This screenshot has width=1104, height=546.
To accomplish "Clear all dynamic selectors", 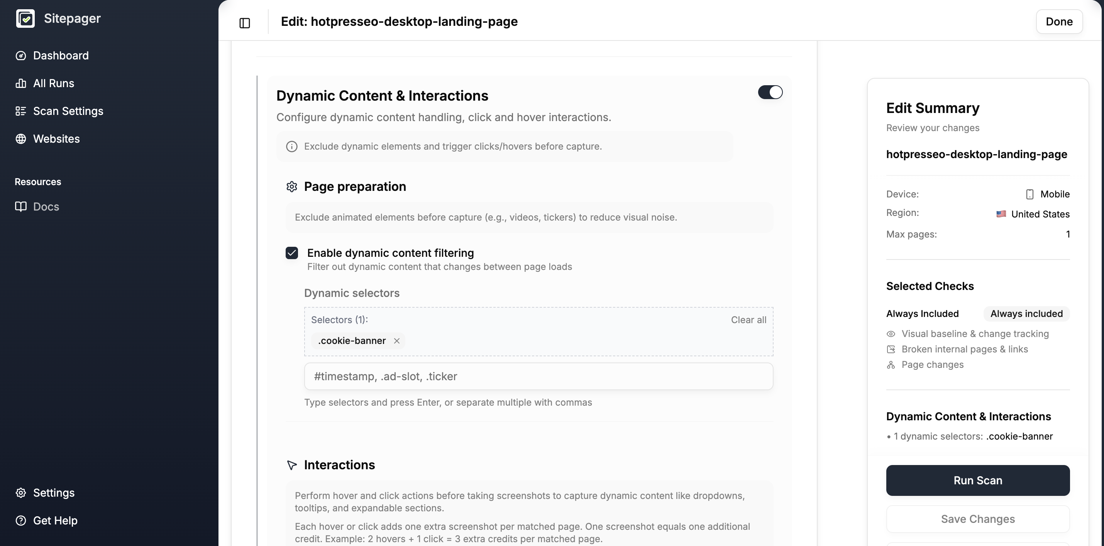I will point(748,319).
